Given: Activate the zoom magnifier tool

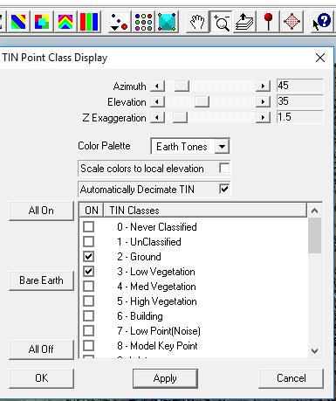Looking at the screenshot, I should tap(221, 22).
